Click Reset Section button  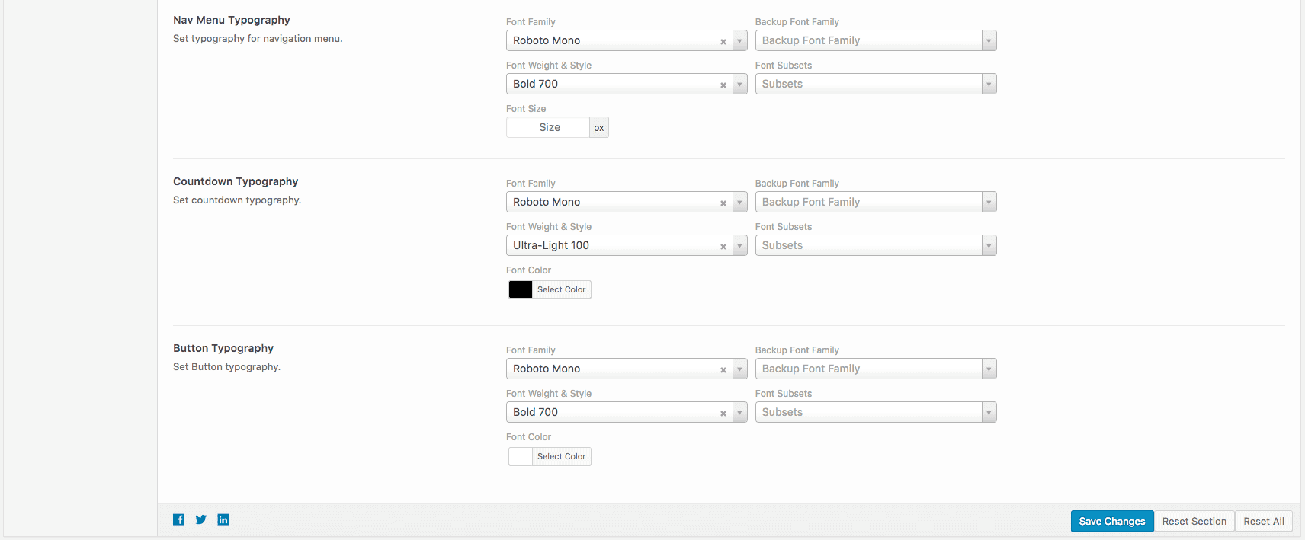(1194, 521)
